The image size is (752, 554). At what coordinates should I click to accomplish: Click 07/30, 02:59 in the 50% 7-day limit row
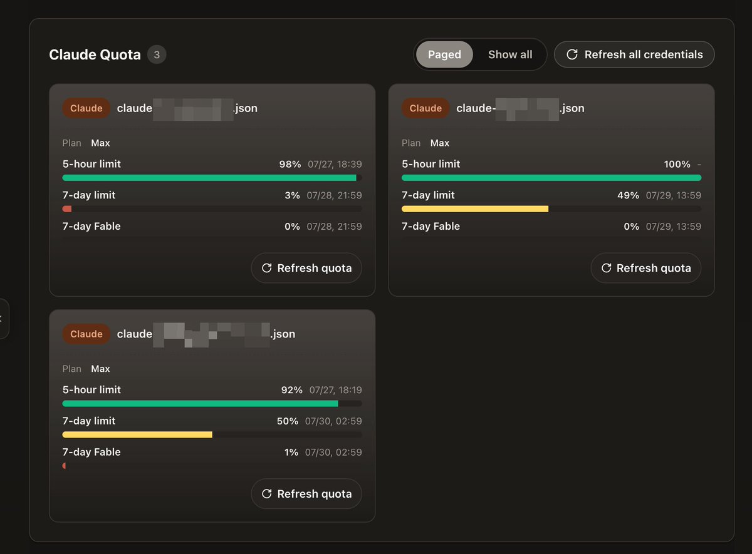333,421
